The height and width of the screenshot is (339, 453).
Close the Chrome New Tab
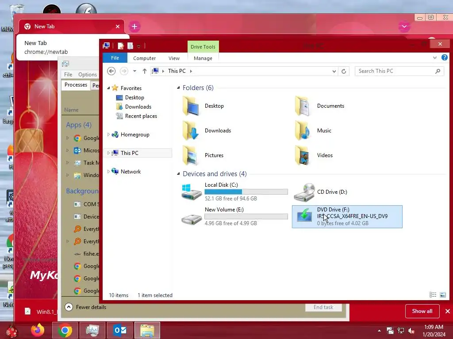[118, 26]
